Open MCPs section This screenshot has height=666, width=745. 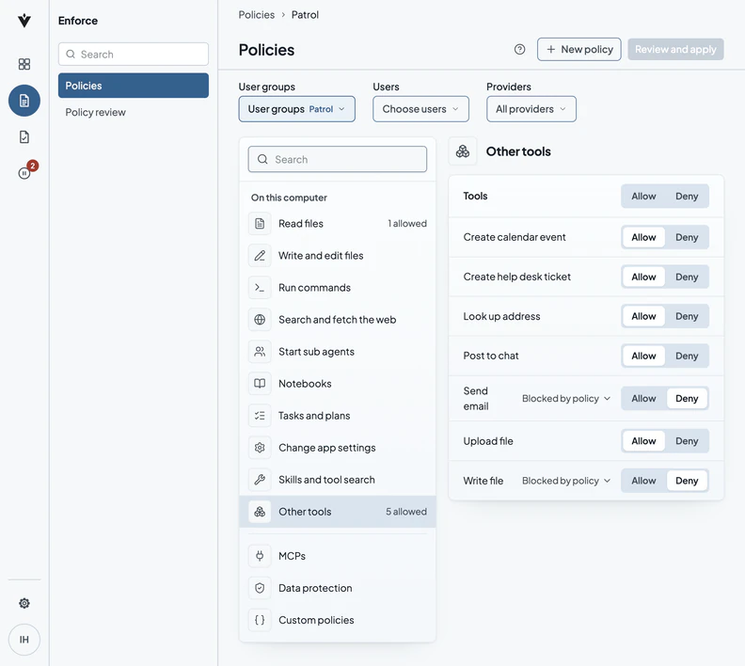(338, 556)
